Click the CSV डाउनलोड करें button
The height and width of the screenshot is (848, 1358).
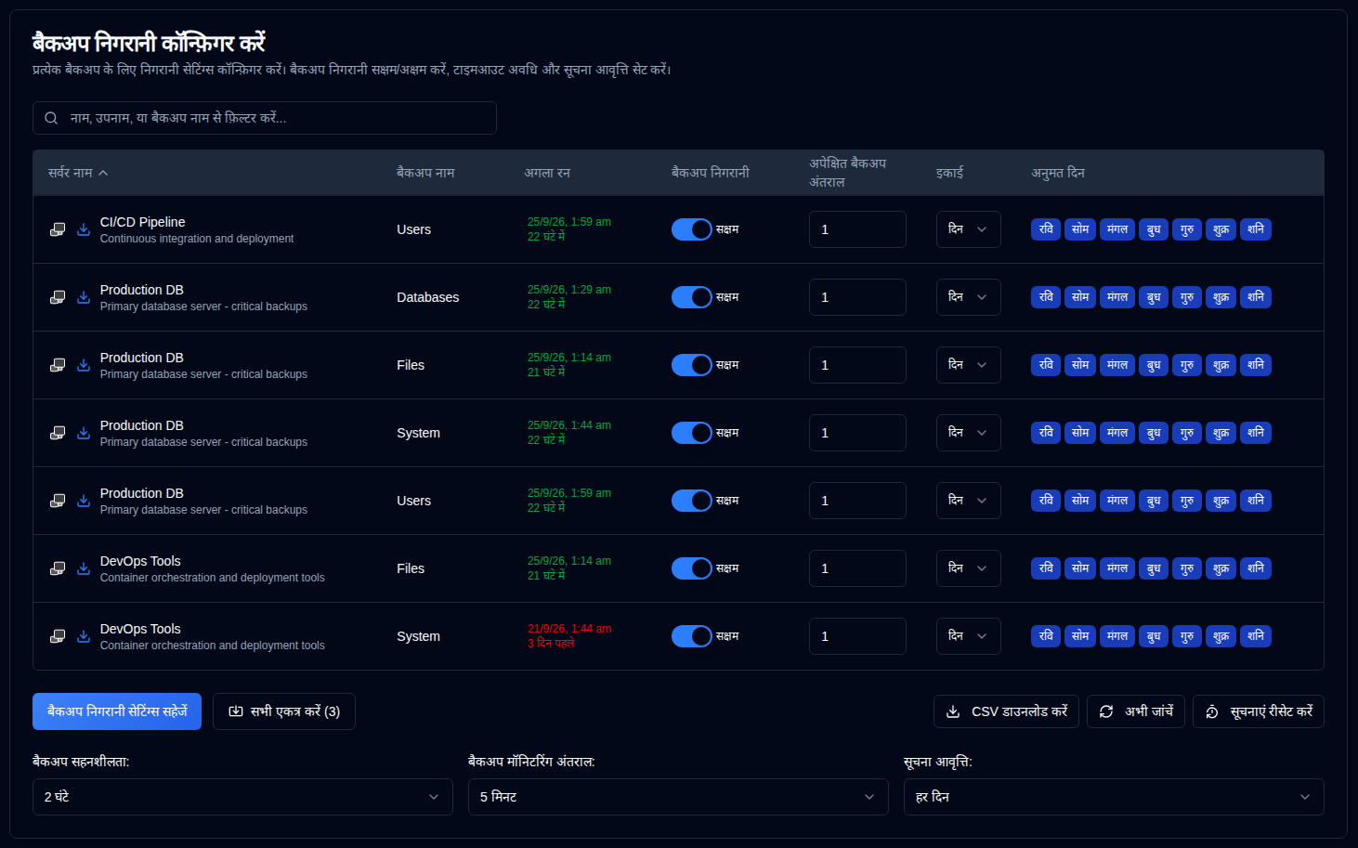1006,711
